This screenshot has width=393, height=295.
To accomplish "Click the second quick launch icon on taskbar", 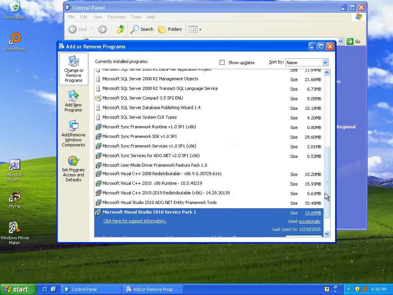I will tap(53, 289).
